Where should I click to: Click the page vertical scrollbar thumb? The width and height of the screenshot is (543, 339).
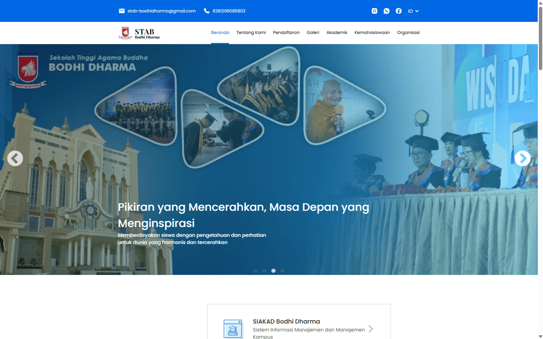[x=540, y=38]
